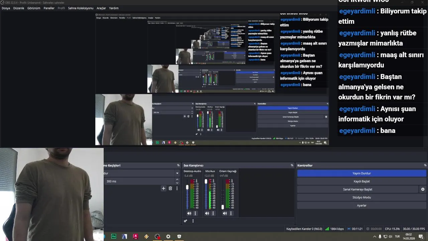Click the 30.00 / 30.00 FPS readout

click(x=414, y=229)
